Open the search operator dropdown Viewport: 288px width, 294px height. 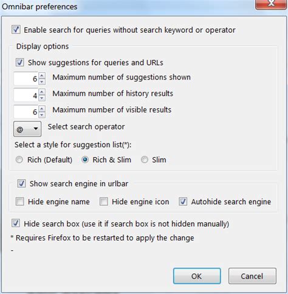click(27, 129)
